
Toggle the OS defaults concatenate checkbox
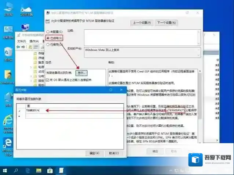pyautogui.click(x=47, y=80)
